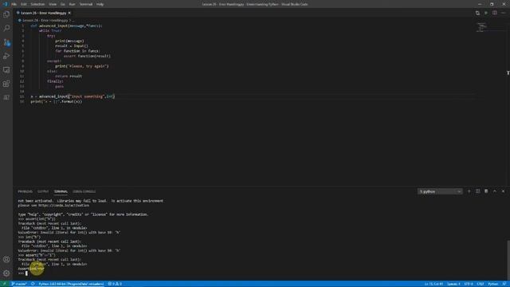
Task: Click 'AssertionError' text in terminal
Action: point(31,269)
